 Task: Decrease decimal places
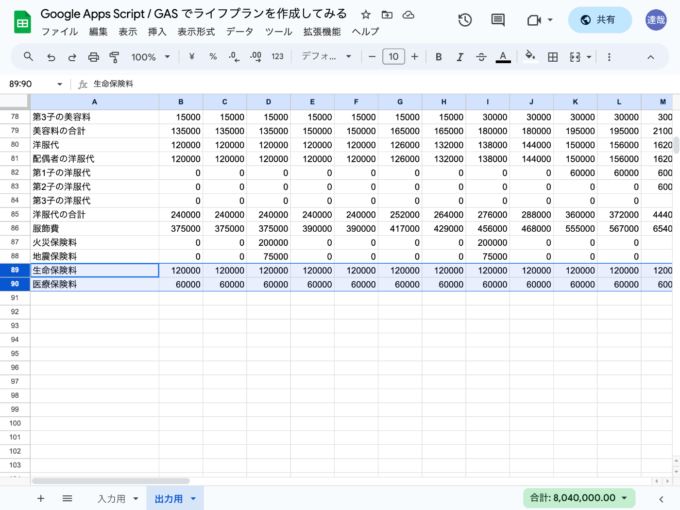click(234, 57)
